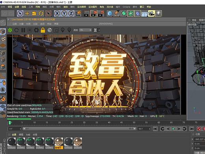Toggle snap with the S icon
The image size is (205, 154).
click(3, 90)
